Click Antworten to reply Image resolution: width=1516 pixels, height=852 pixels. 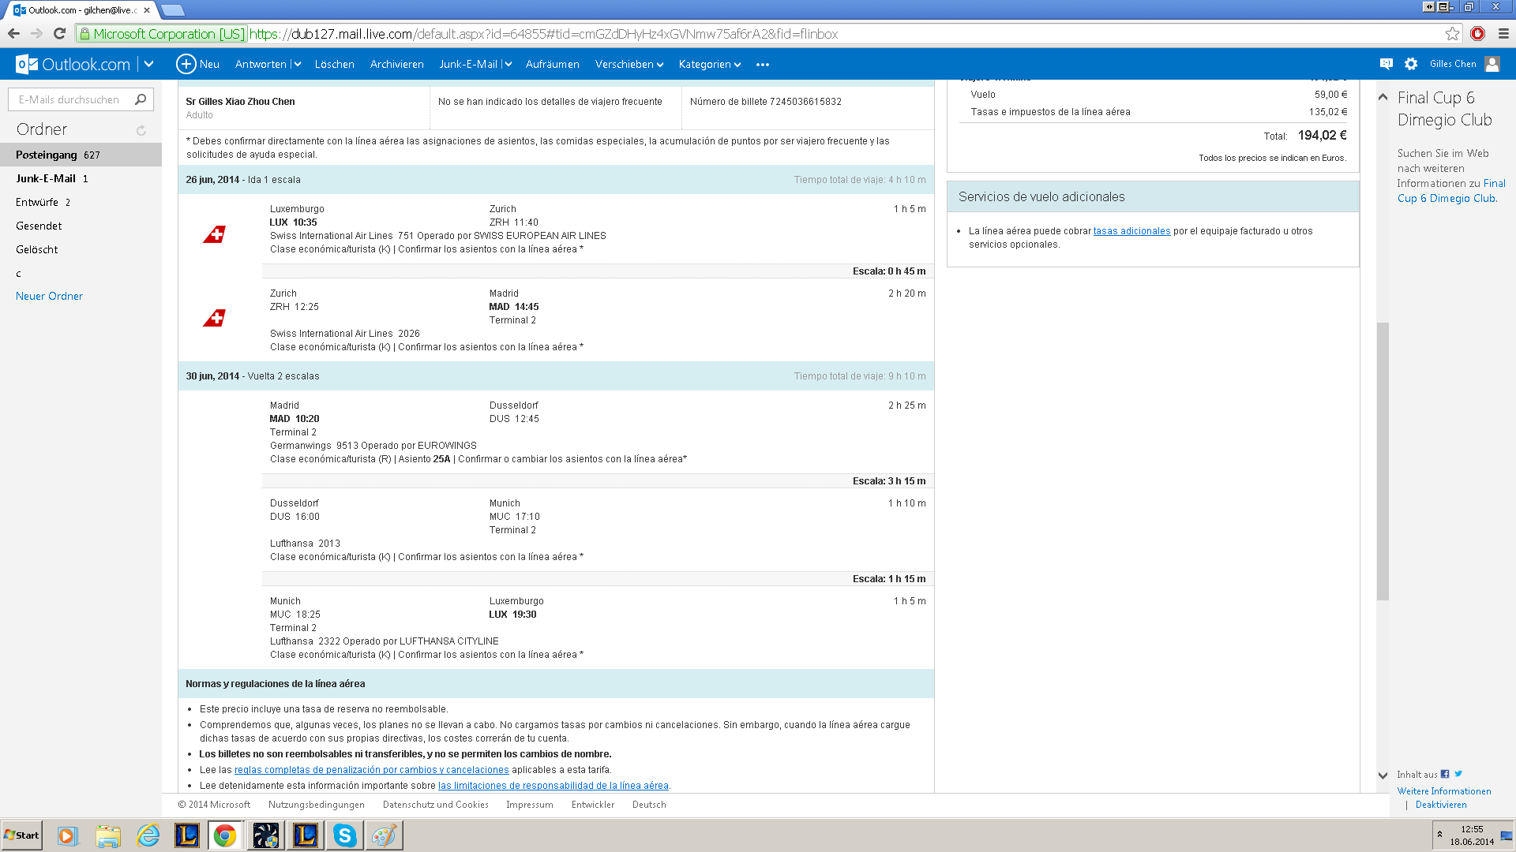[x=261, y=64]
